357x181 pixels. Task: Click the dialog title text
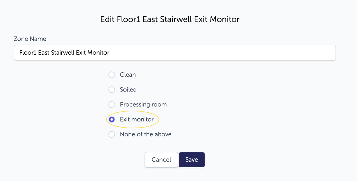click(x=170, y=19)
